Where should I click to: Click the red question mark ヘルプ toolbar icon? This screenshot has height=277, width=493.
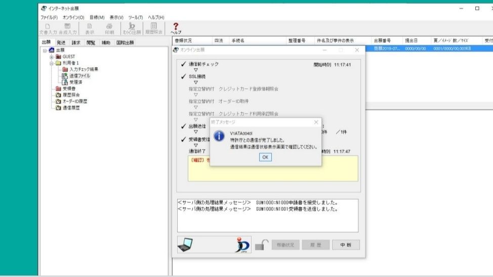coord(176,27)
